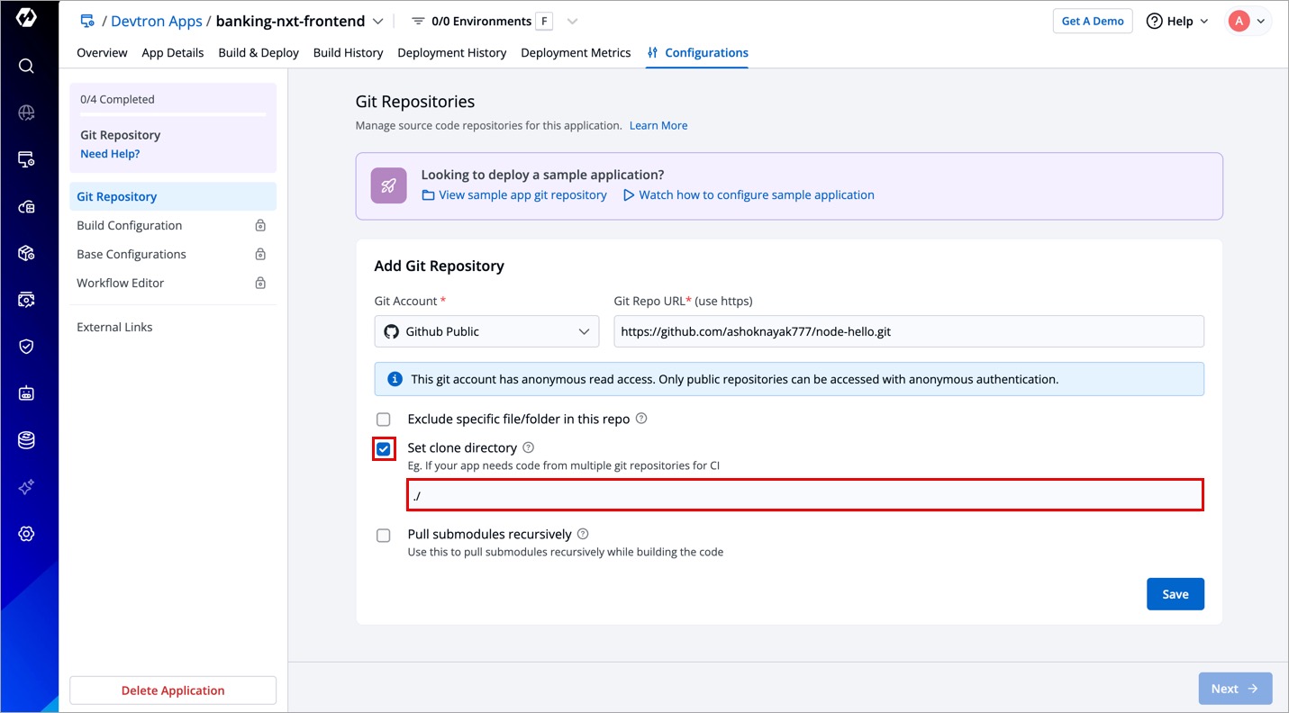Enable Pull submodules recursively checkbox
The height and width of the screenshot is (713, 1289).
click(x=384, y=536)
